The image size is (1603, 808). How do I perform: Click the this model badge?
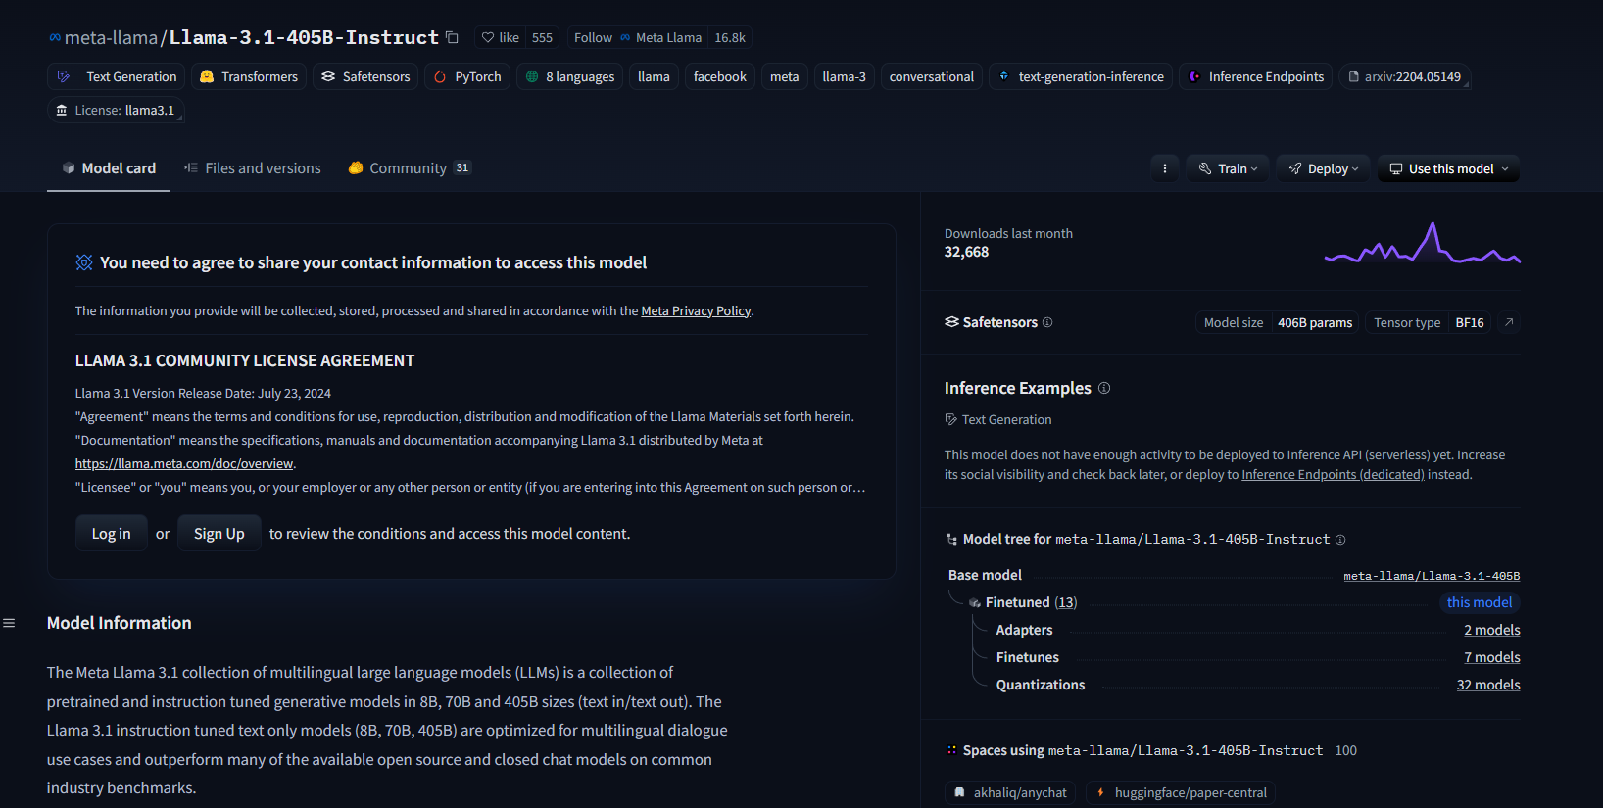1480,602
